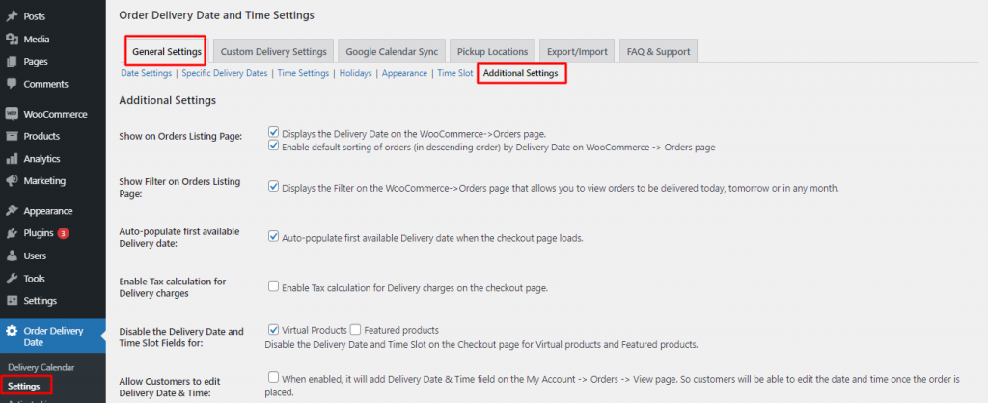Click the Analytics bar chart icon
The image size is (988, 403).
click(x=12, y=159)
